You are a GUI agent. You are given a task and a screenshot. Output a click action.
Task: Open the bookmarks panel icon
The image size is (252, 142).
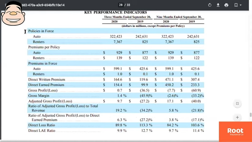236,5
